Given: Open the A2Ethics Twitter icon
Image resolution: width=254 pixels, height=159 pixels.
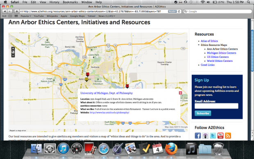Looking at the screenshot, I should click(x=213, y=136).
